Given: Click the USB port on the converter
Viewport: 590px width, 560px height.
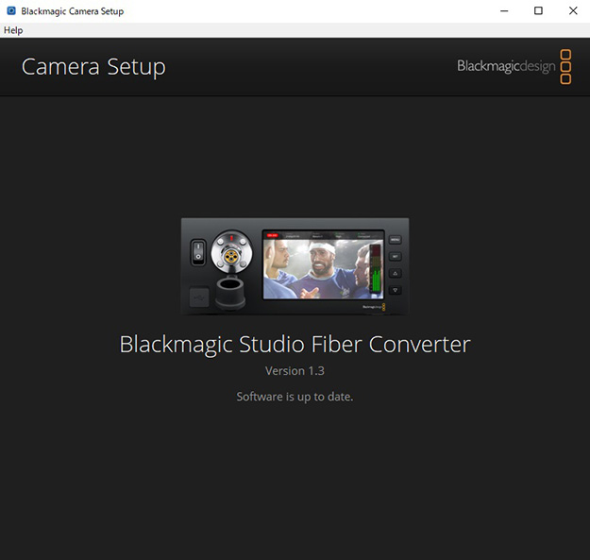Looking at the screenshot, I should click(x=198, y=297).
